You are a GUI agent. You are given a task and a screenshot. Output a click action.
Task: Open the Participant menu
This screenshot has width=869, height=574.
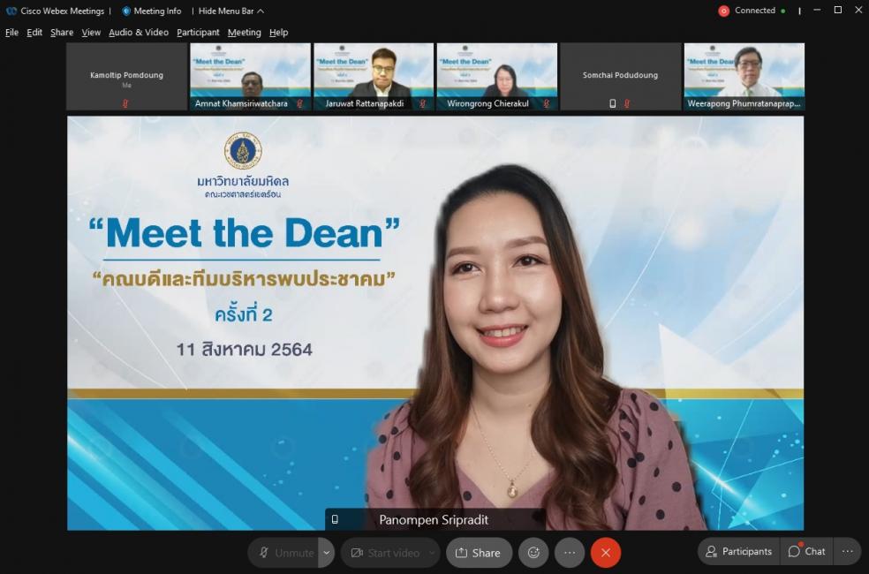coord(198,33)
